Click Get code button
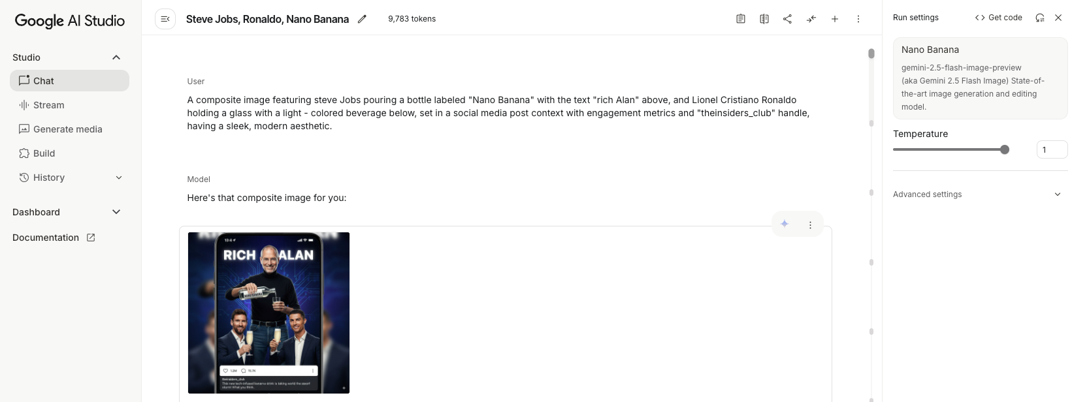Viewport: 1072px width, 402px height. click(x=998, y=18)
